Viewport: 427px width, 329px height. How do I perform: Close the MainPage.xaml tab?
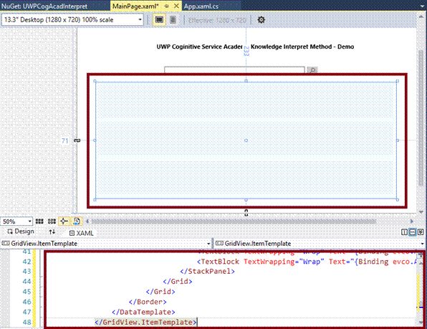(x=176, y=6)
